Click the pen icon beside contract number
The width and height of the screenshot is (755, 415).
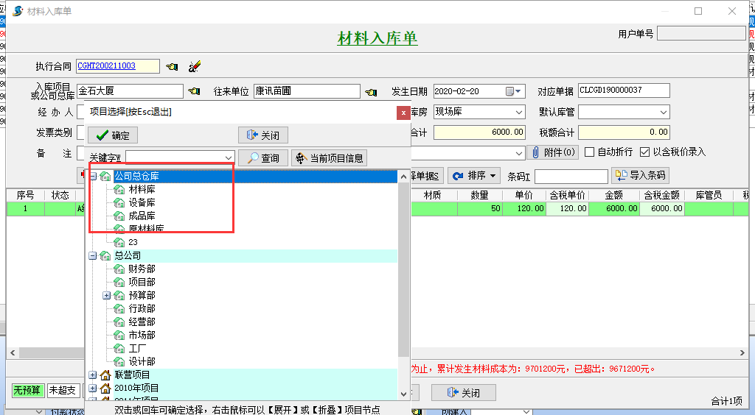(x=195, y=66)
